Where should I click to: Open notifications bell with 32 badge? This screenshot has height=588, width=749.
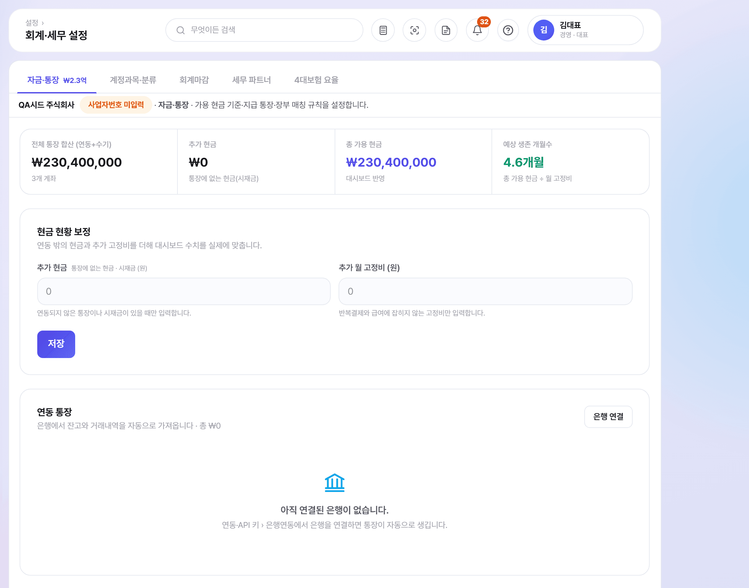[477, 30]
